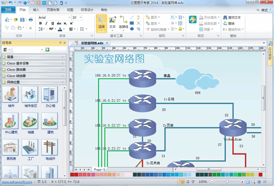Toggle Italic formatting

[x=47, y=23]
